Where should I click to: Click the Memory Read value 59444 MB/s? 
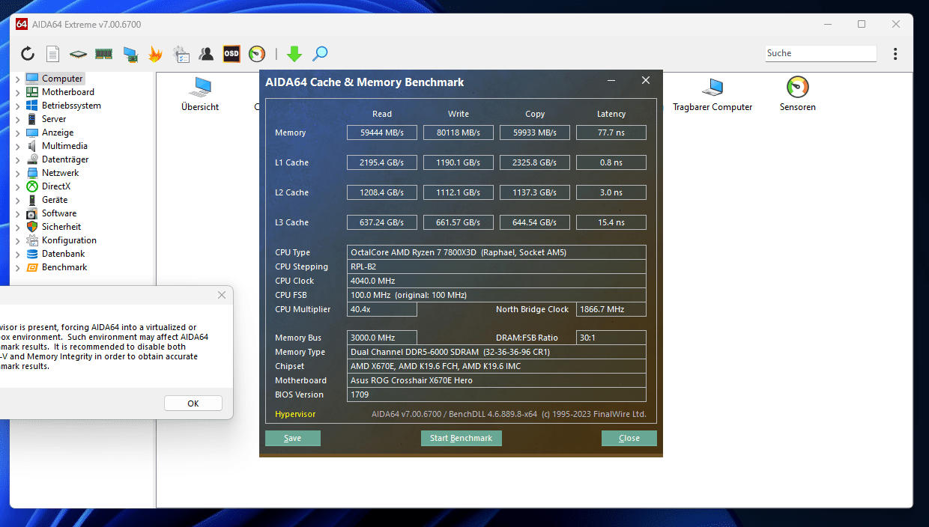[382, 132]
